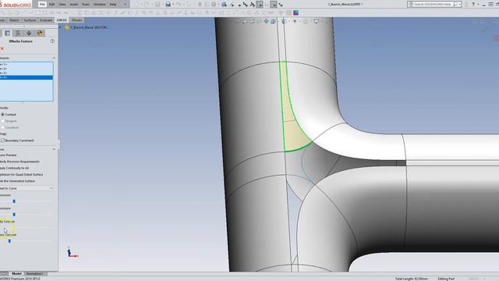Toggle the Boundary Constraint checkbox
The width and height of the screenshot is (499, 281).
pyautogui.click(x=3, y=140)
